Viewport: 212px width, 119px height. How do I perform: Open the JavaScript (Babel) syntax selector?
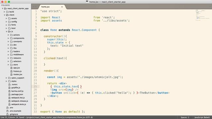(202, 117)
